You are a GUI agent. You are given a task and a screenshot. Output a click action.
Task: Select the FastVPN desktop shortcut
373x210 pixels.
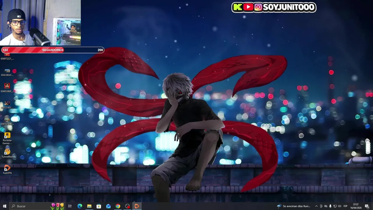[7, 169]
